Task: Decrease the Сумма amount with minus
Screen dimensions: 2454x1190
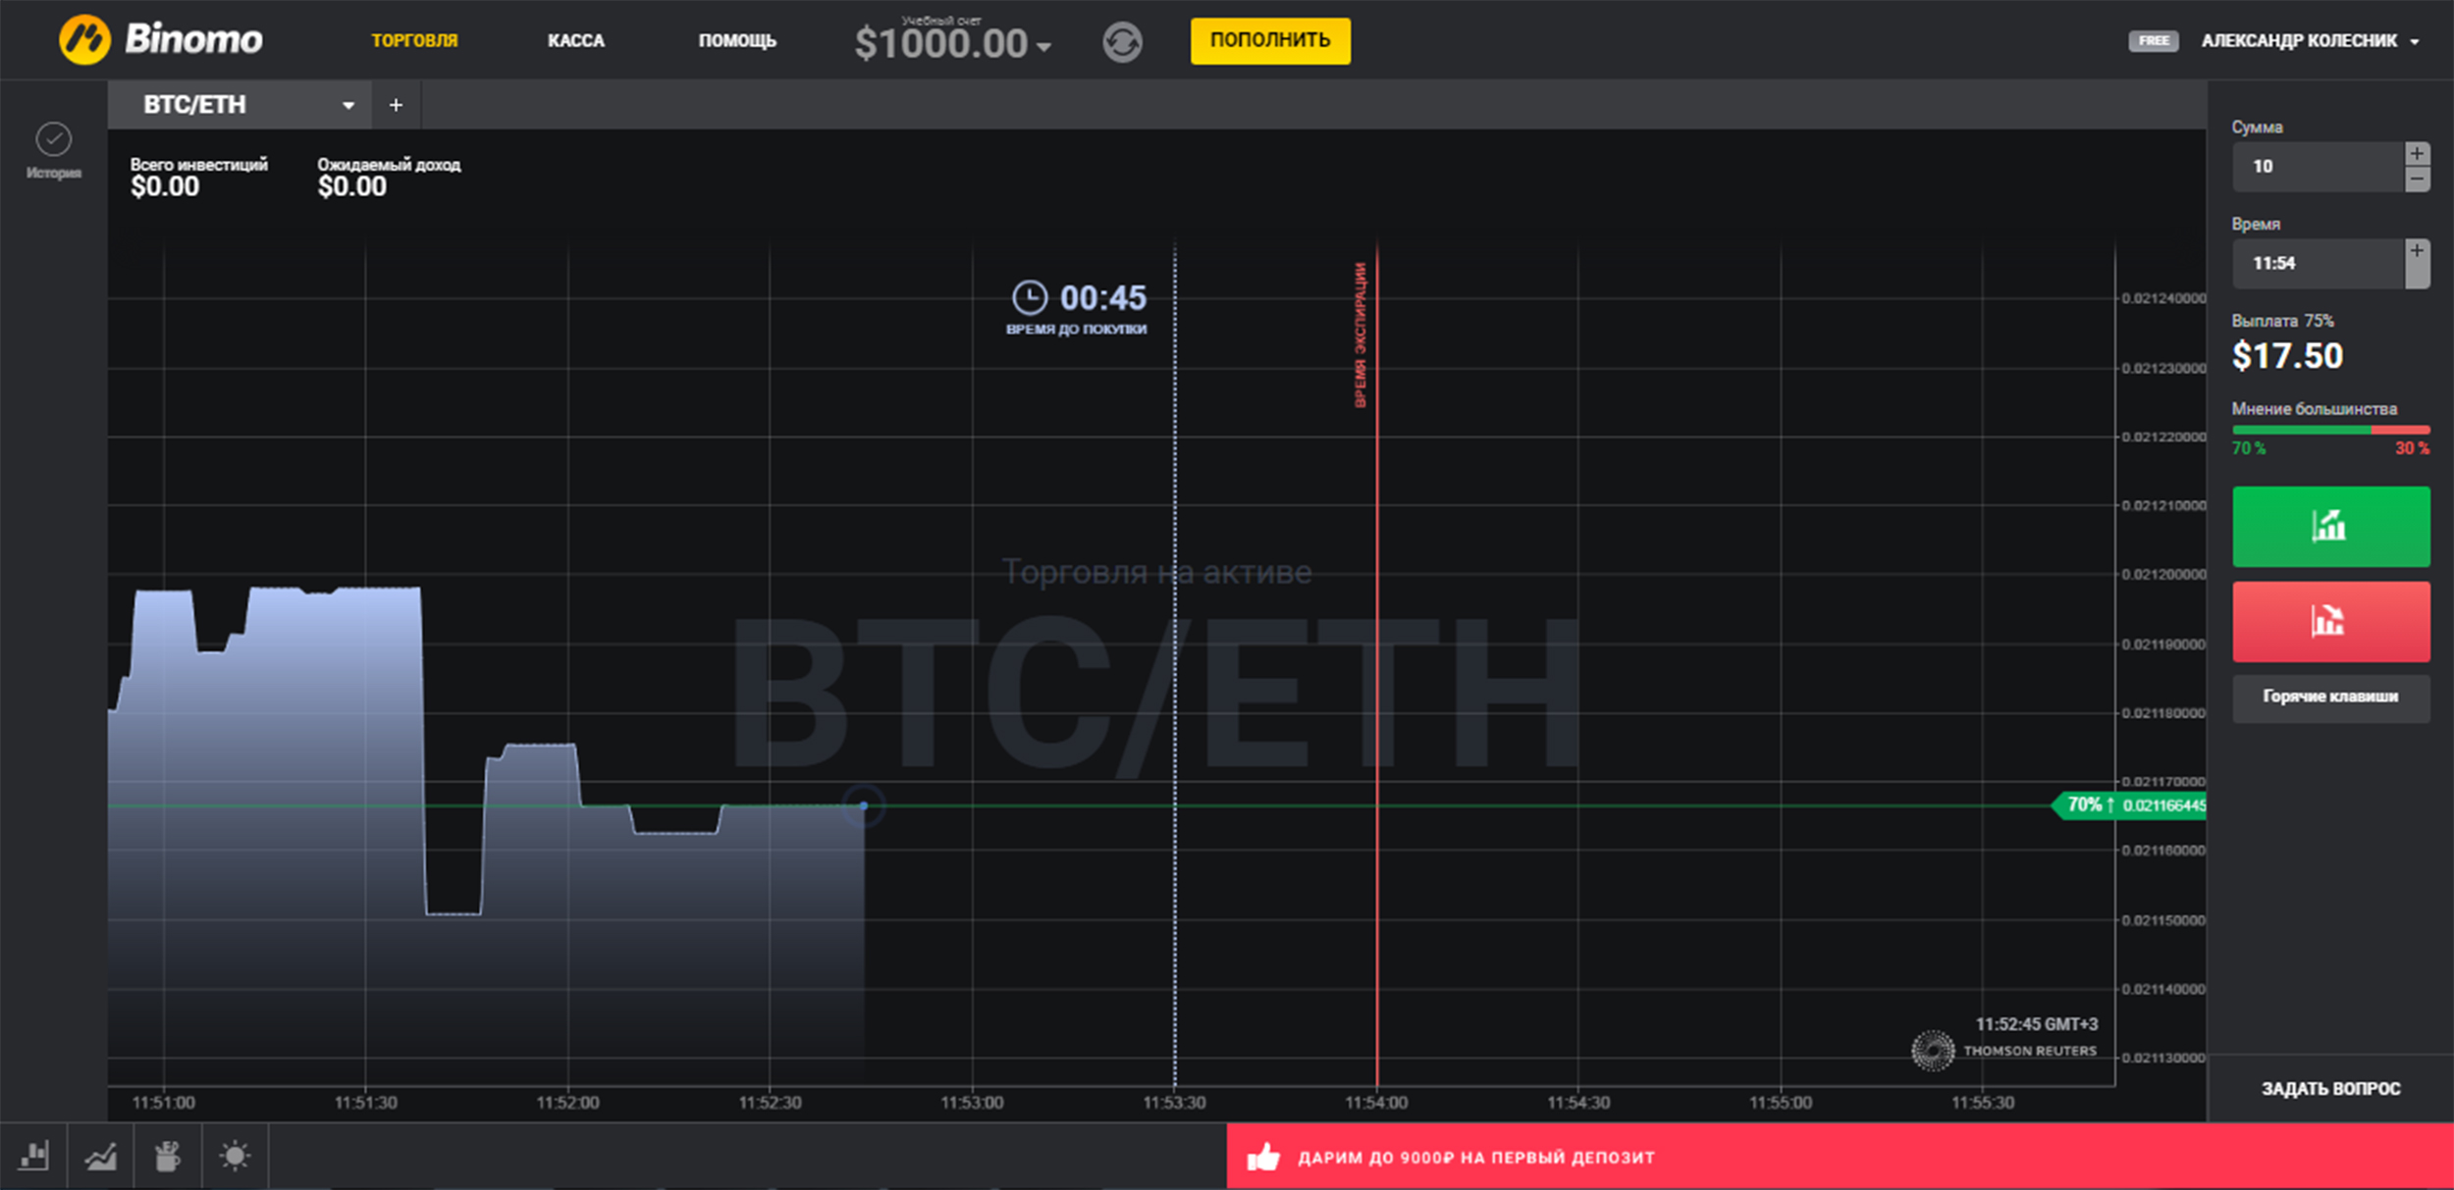Action: (x=2417, y=180)
